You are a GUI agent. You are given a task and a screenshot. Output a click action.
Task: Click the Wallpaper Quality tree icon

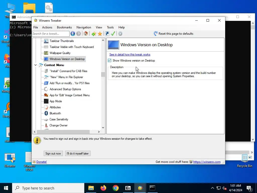(x=46, y=53)
